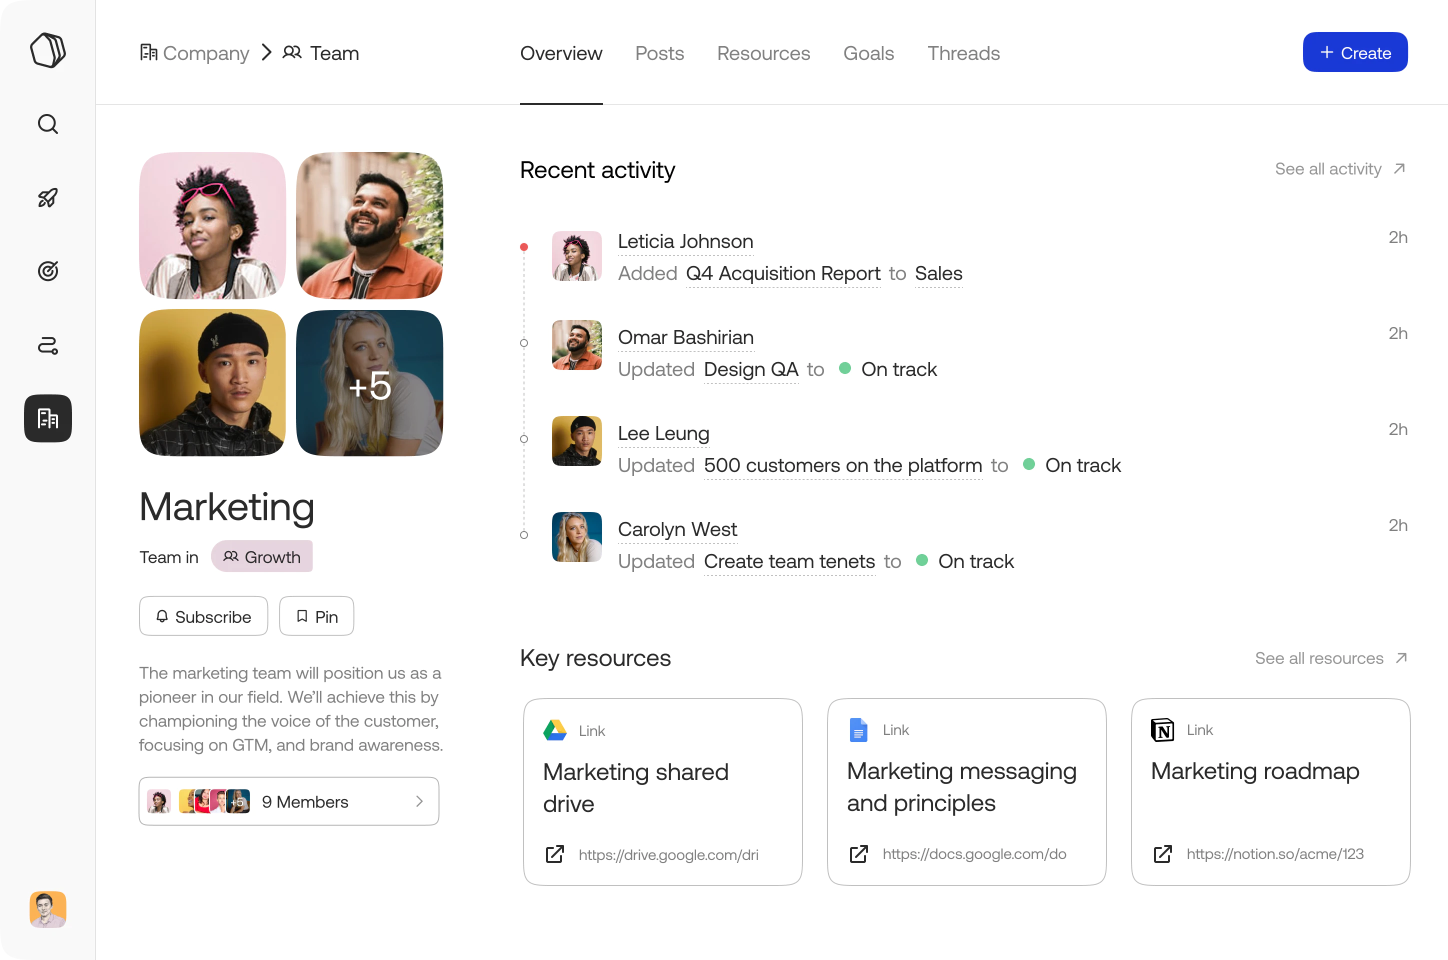Open the Marketing roadmap card

click(1270, 791)
